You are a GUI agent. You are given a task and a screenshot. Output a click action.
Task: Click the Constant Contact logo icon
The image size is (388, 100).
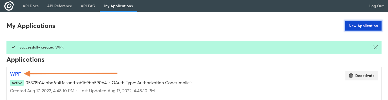click(x=9, y=6)
